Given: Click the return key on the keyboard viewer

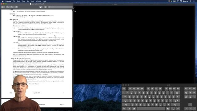Looking at the screenshot, I should click(176, 101).
